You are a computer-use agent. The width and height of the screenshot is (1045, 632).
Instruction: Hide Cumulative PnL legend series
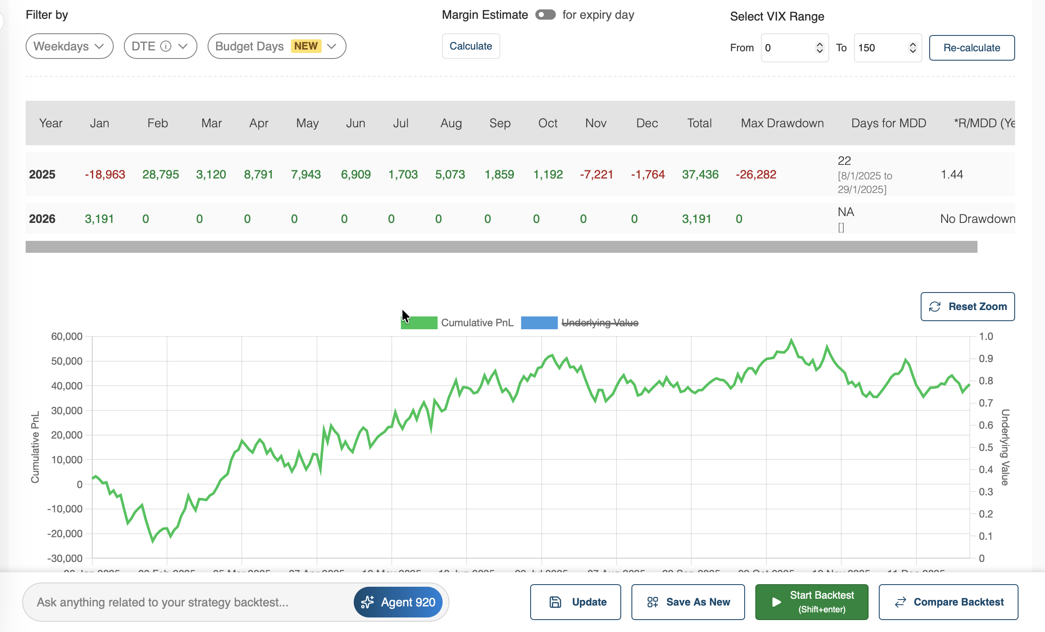click(477, 323)
